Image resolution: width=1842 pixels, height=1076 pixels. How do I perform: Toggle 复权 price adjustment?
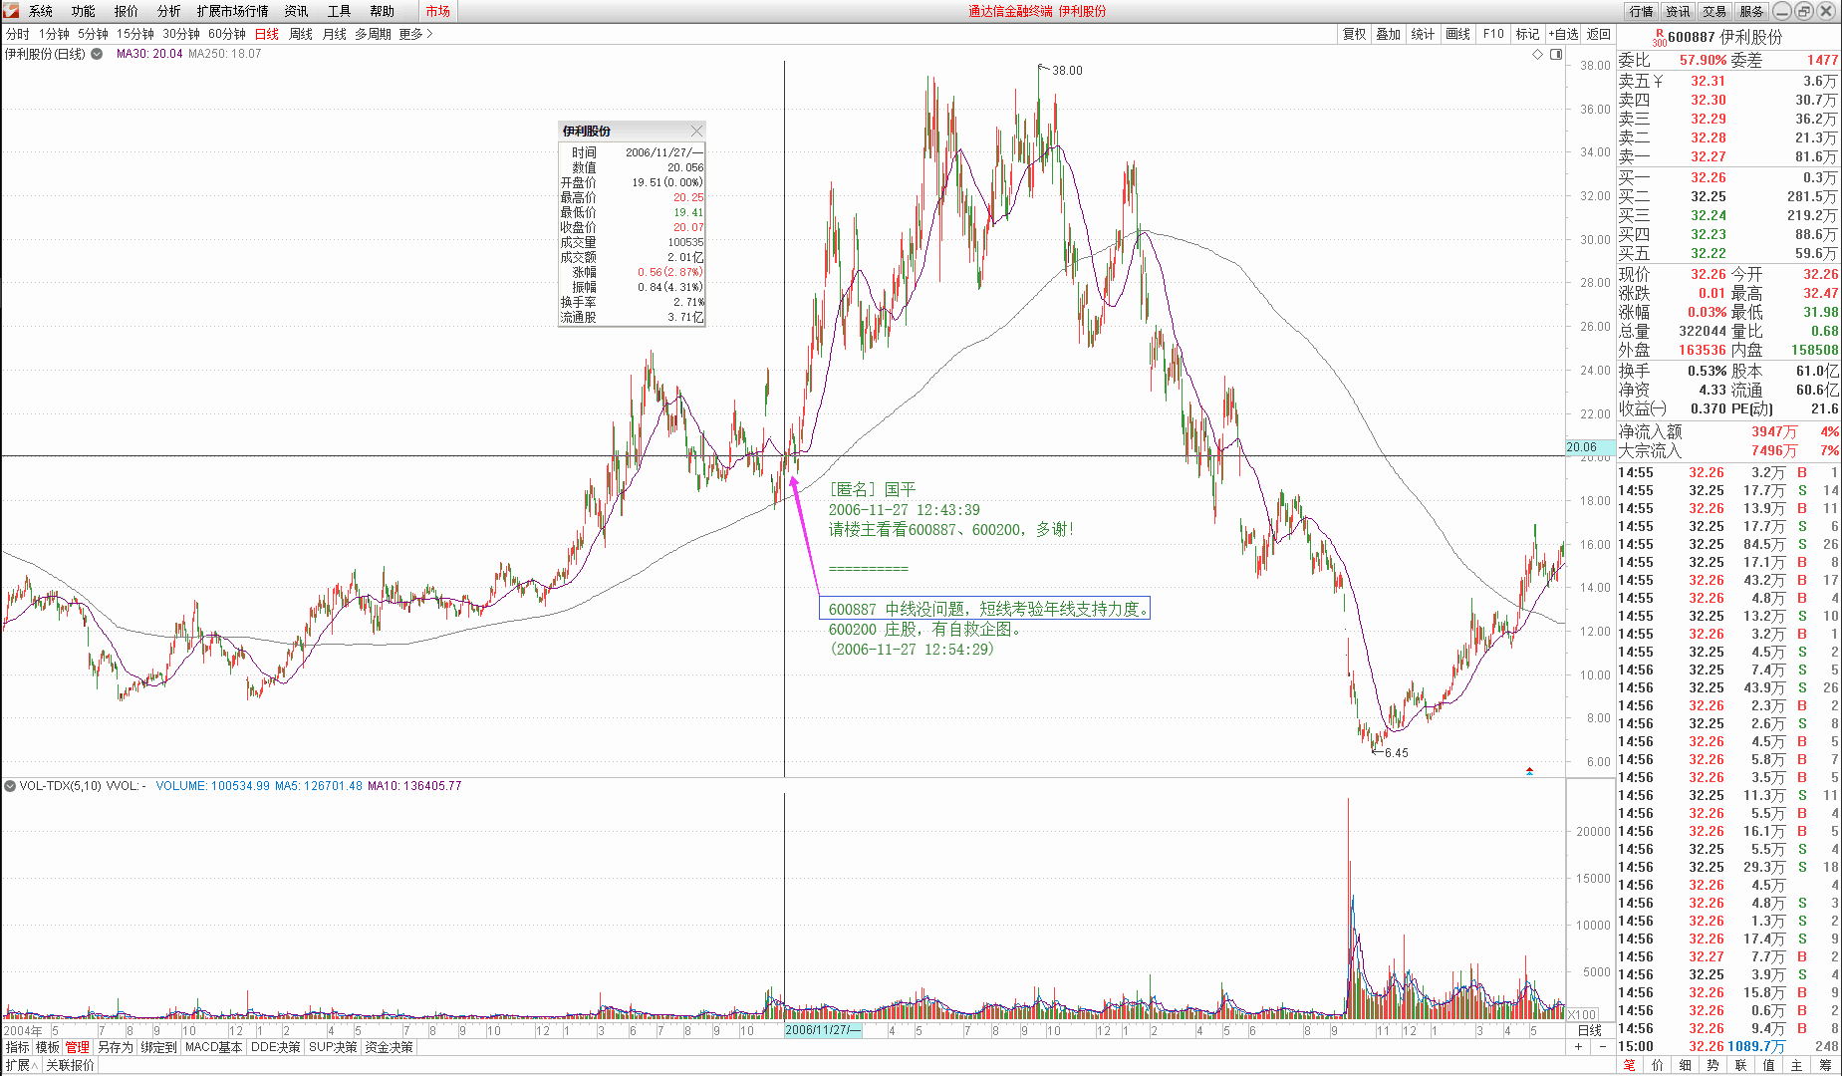[x=1354, y=34]
